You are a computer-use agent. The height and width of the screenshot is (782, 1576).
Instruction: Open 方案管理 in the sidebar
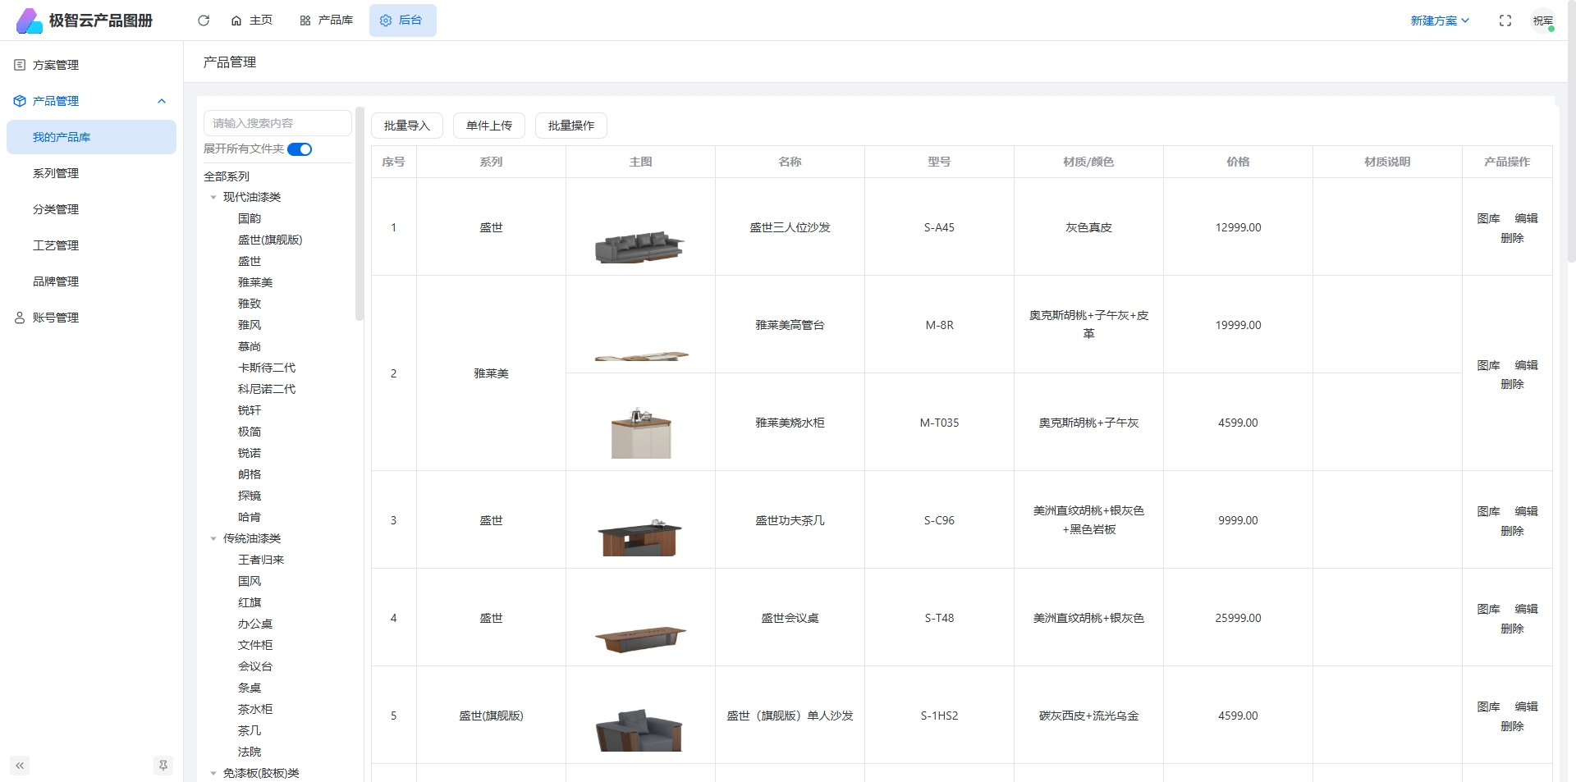56,65
